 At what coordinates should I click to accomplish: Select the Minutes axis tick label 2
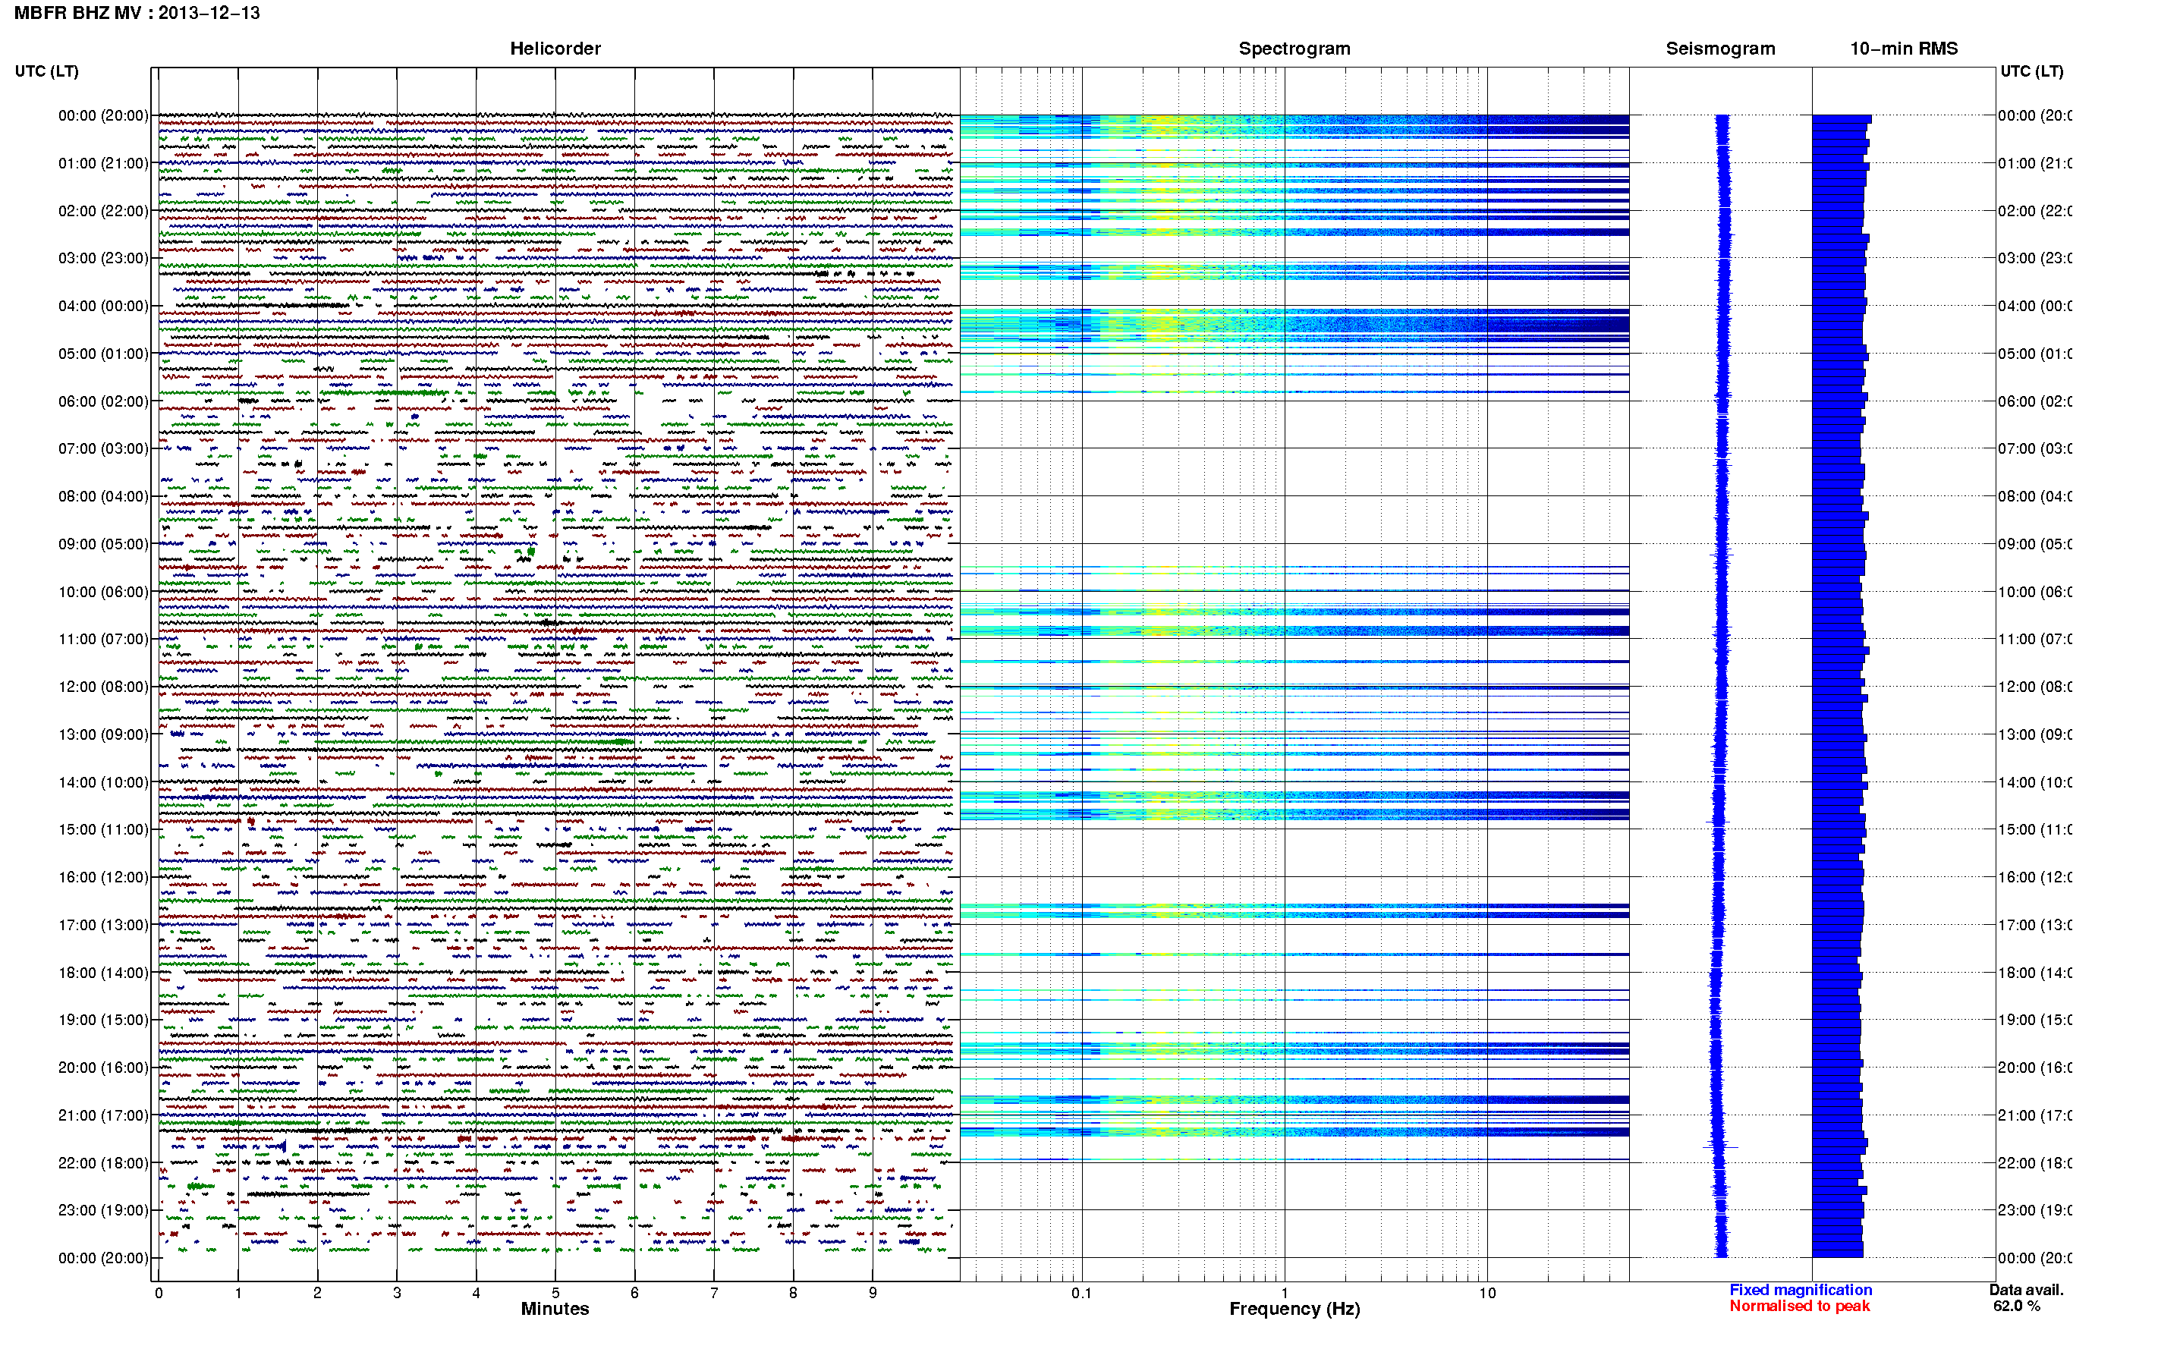[318, 1293]
